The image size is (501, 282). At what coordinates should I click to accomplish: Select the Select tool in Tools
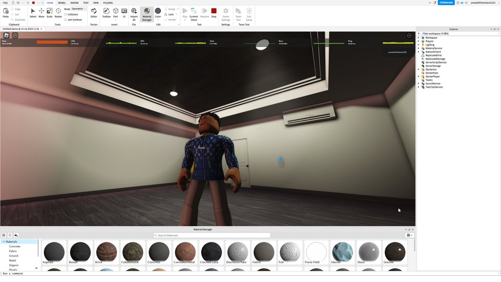33,13
